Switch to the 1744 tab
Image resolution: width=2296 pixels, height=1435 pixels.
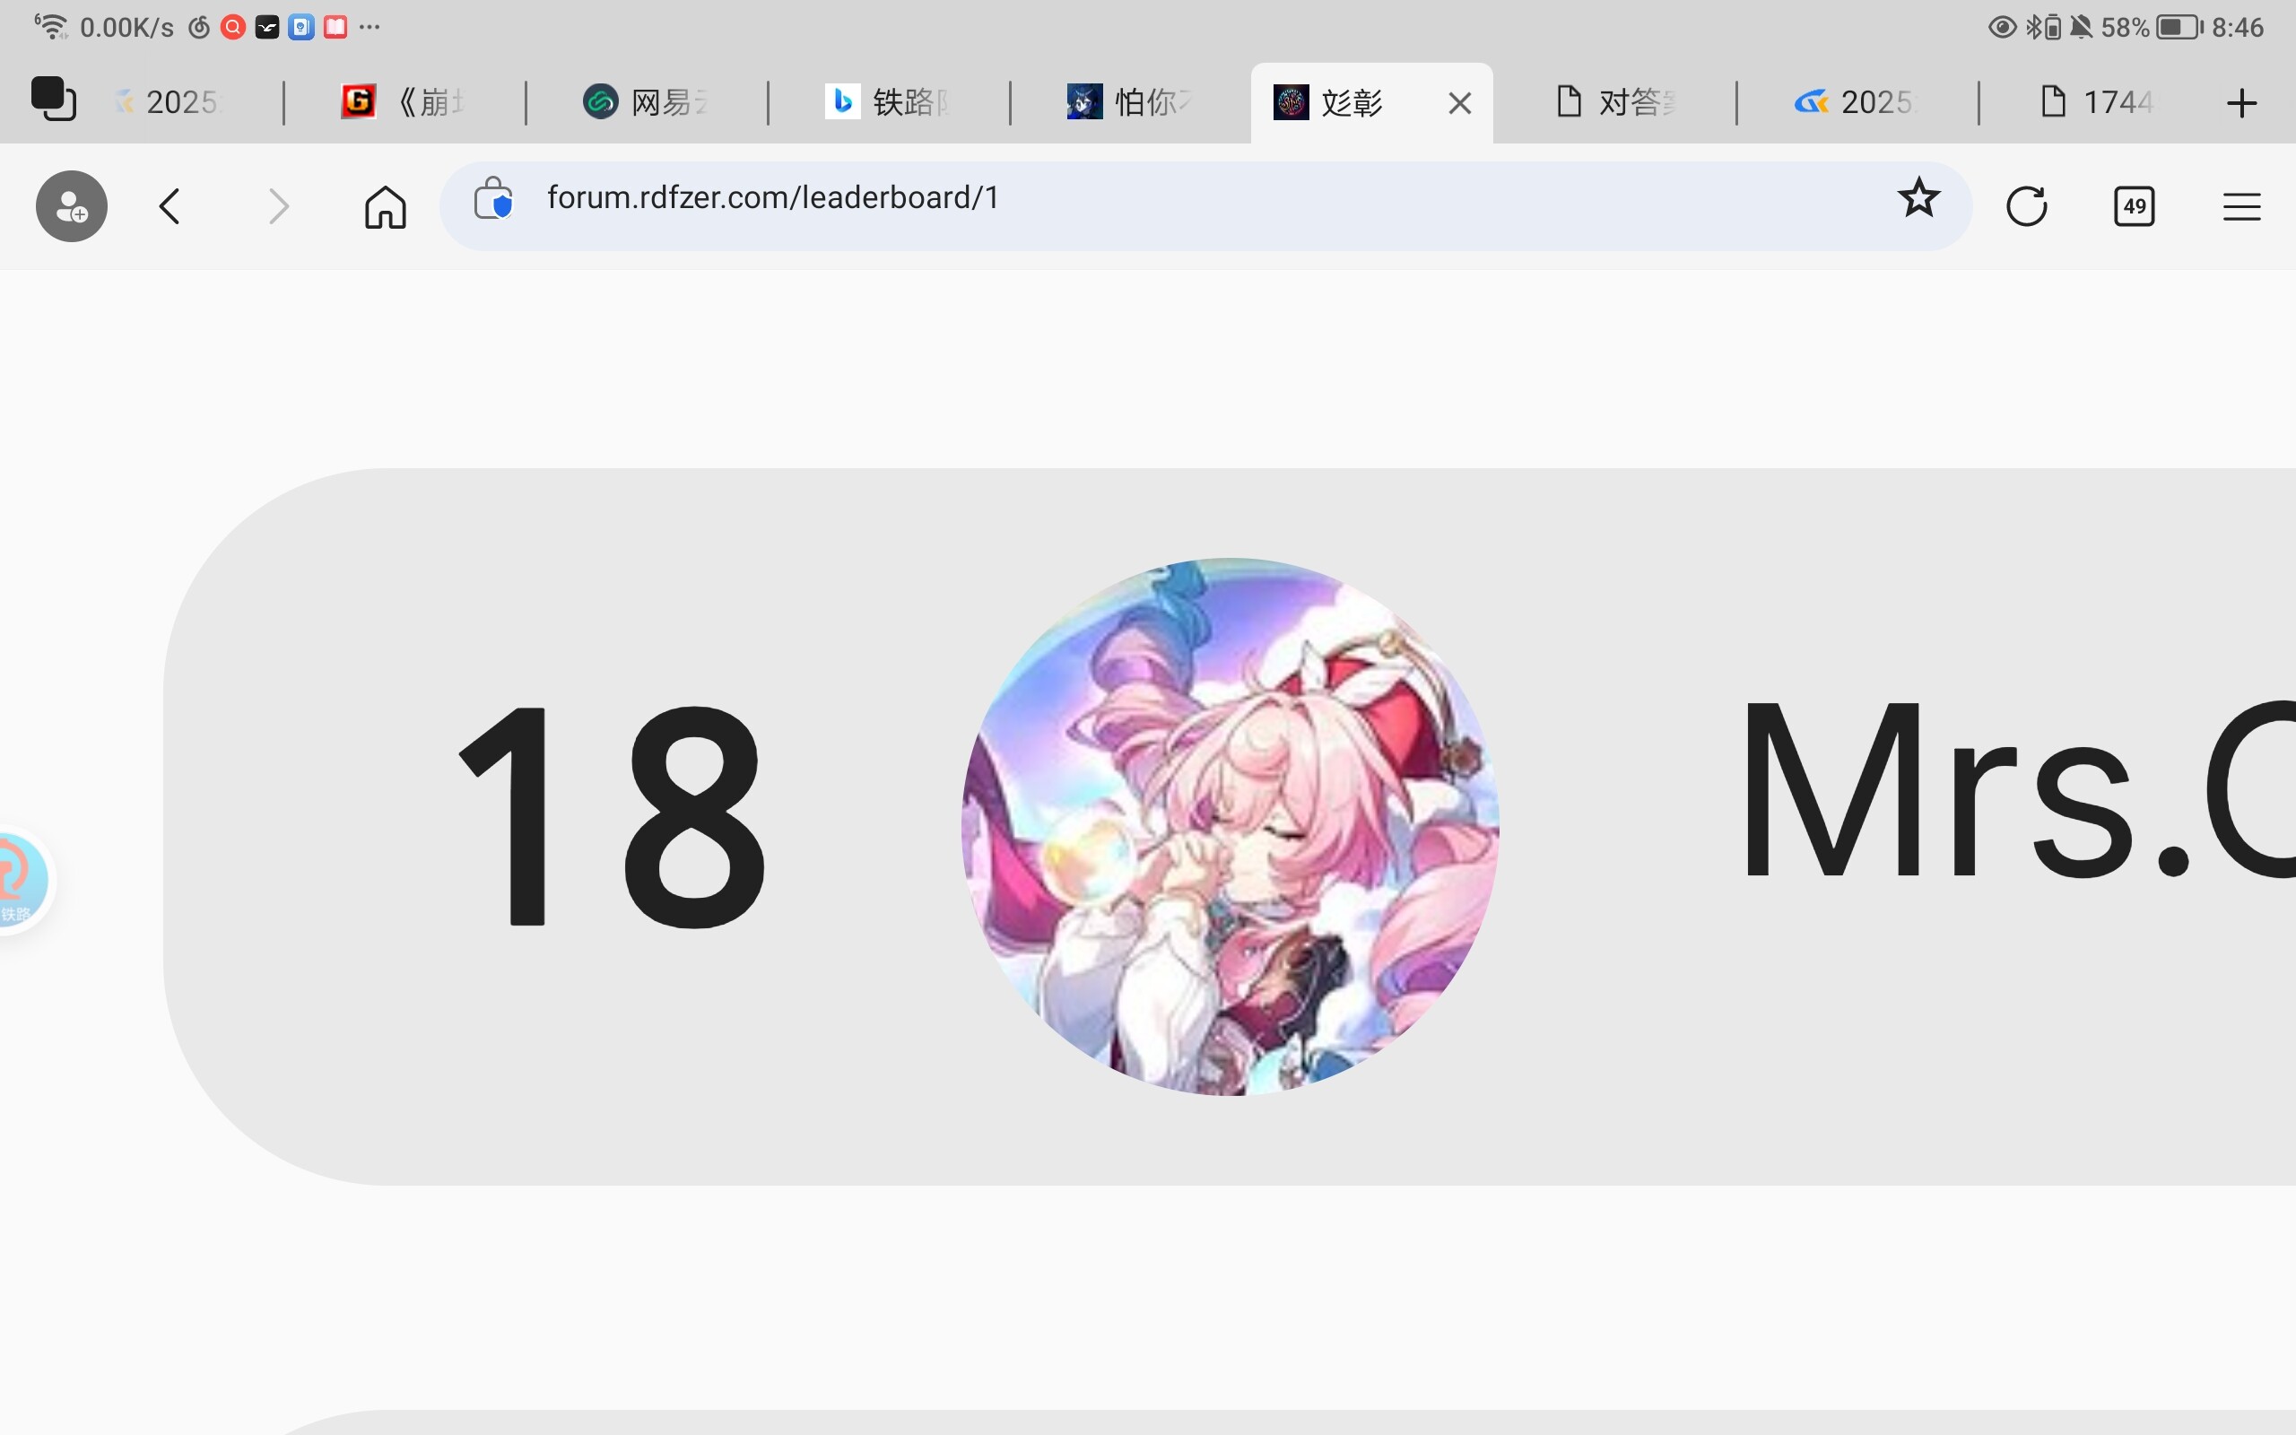pos(2099,102)
